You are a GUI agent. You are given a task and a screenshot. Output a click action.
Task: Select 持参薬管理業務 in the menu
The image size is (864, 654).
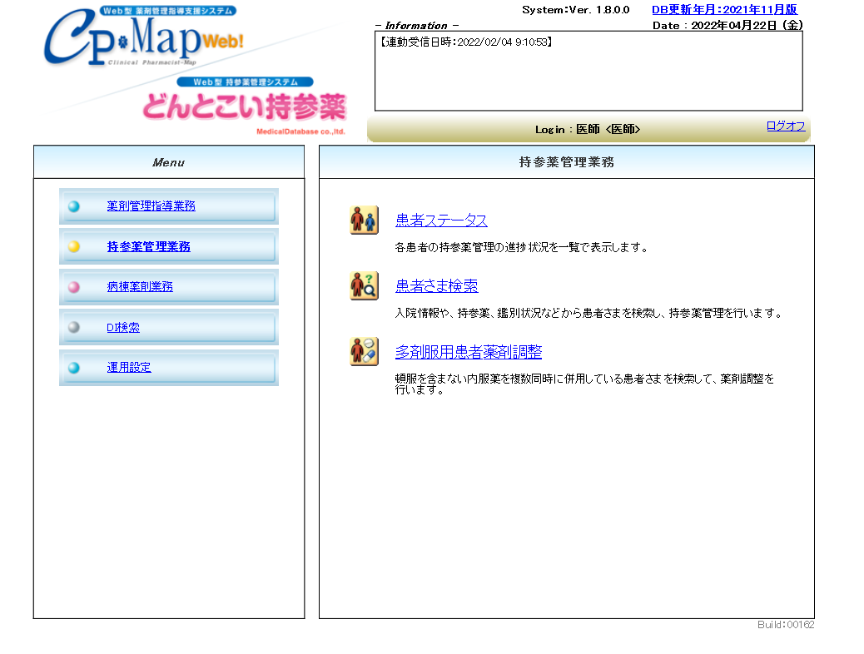148,246
